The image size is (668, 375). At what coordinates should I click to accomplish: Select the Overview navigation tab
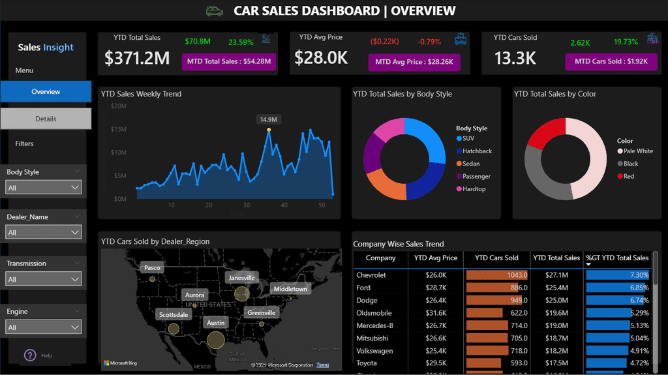pos(46,92)
